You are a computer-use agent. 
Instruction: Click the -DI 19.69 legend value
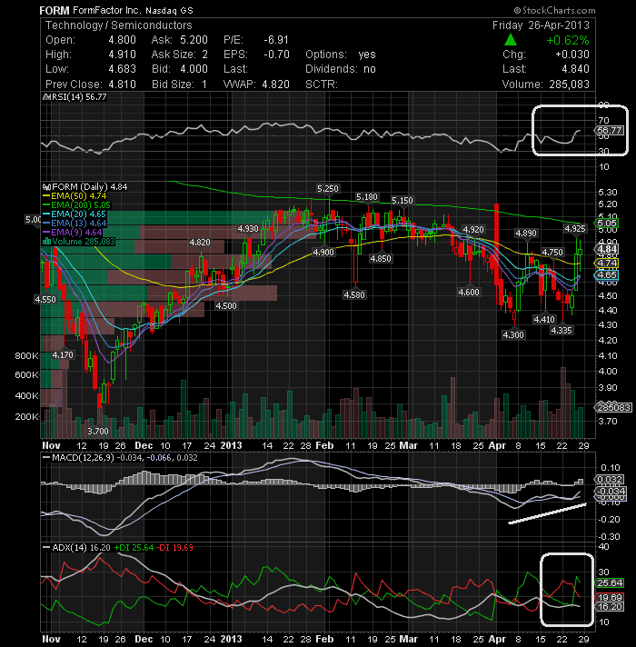tap(175, 548)
